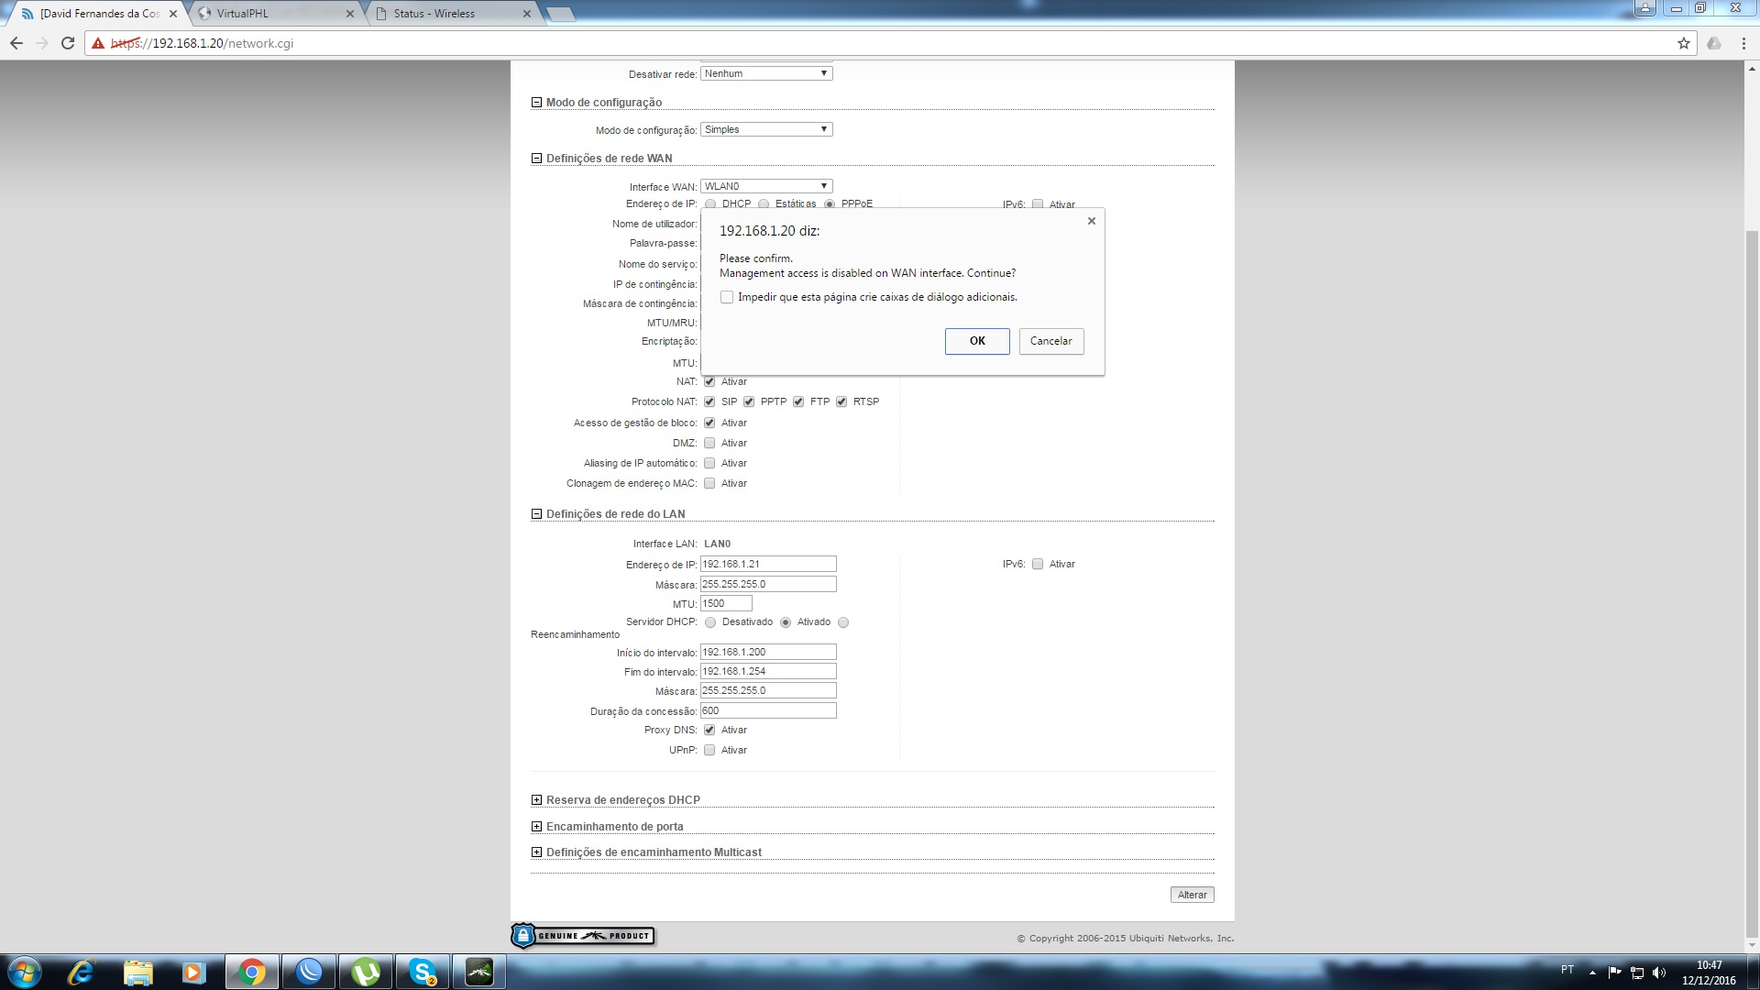
Task: Click the browser reload icon
Action: tap(68, 43)
